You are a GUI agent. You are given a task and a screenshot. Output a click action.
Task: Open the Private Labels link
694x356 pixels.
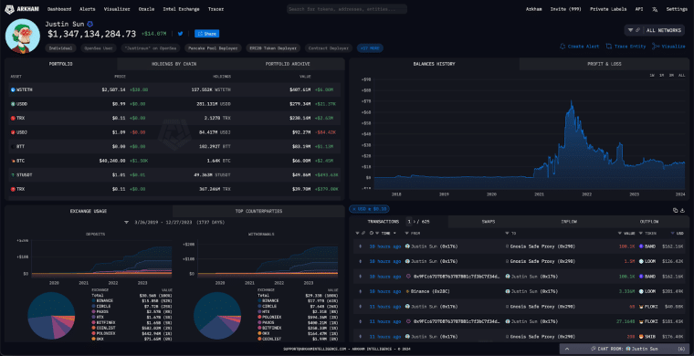pos(608,9)
